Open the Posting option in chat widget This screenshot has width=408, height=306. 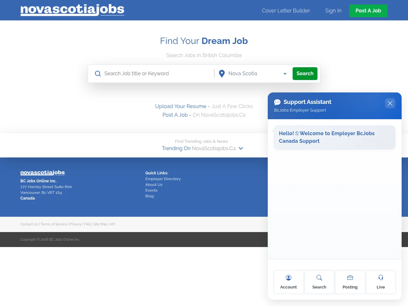tap(350, 282)
